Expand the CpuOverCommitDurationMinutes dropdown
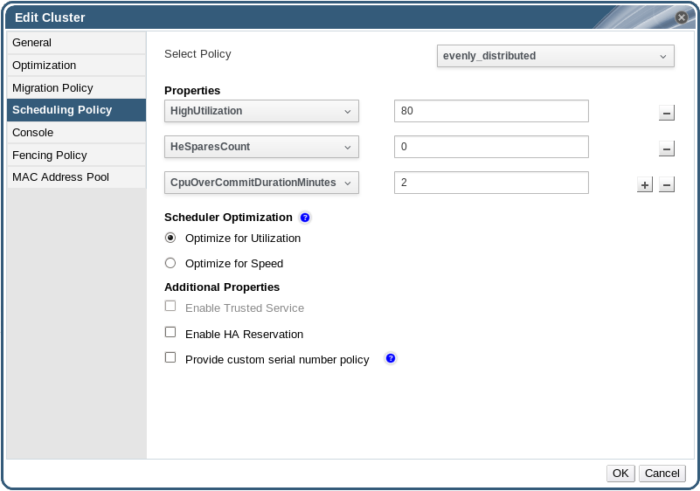The width and height of the screenshot is (700, 491). coord(261,183)
